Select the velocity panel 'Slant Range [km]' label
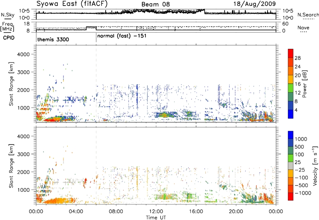The width and height of the screenshot is (319, 220). coord(11,166)
